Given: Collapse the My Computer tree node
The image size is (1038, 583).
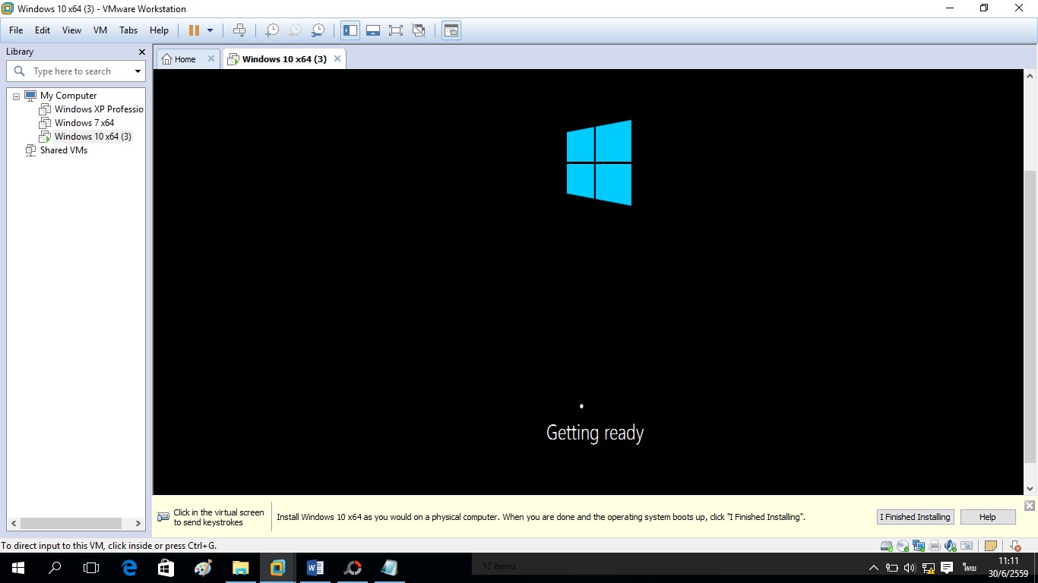Looking at the screenshot, I should (16, 96).
